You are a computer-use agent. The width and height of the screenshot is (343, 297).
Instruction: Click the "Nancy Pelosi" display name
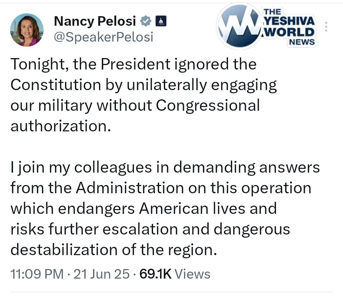(95, 21)
